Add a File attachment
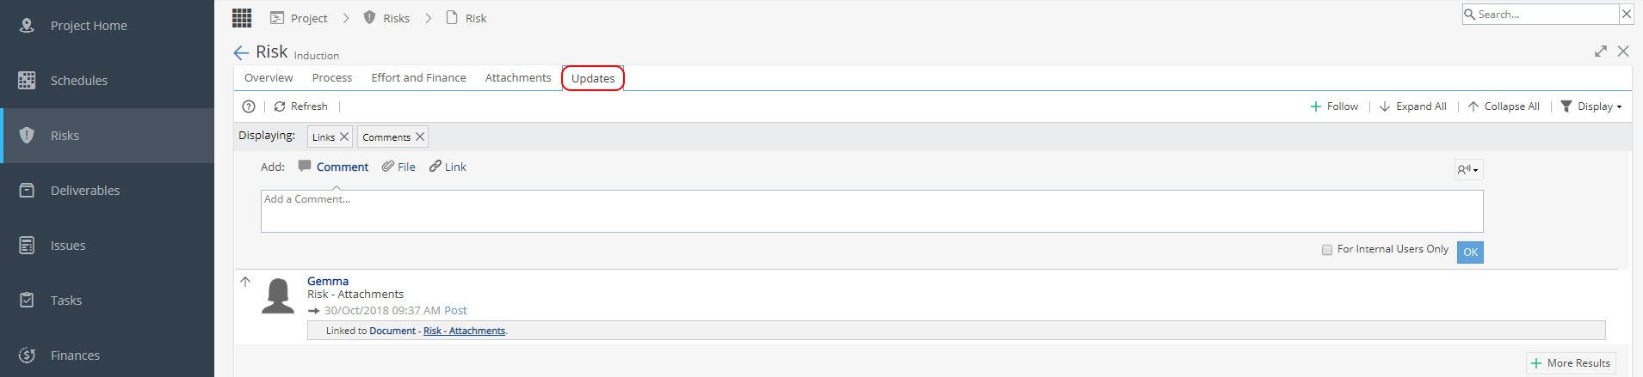 398,167
